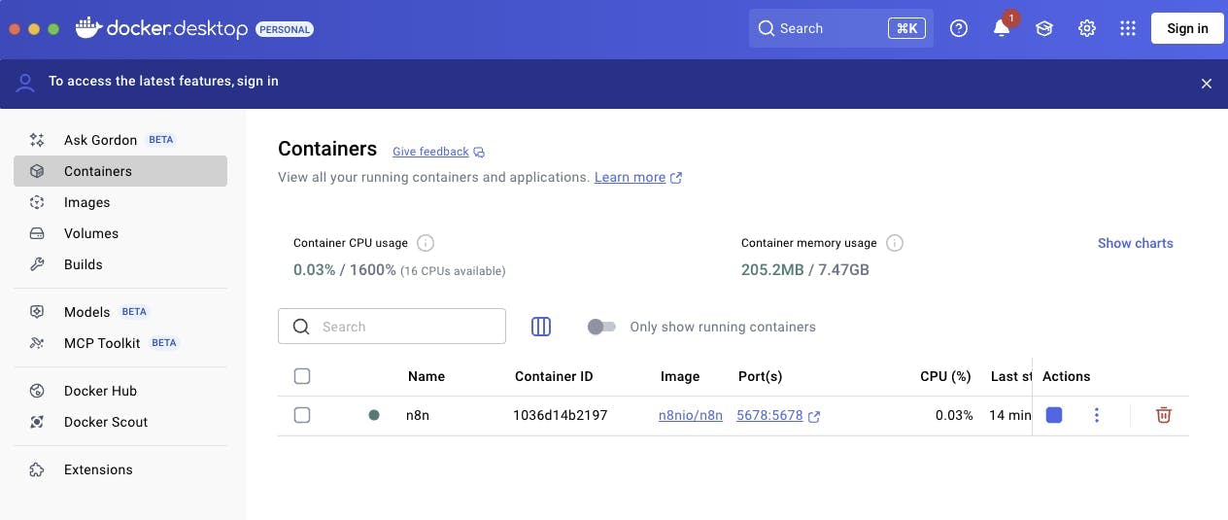The height and width of the screenshot is (520, 1228).
Task: Click the Docker Desktop whale logo
Action: 88,28
